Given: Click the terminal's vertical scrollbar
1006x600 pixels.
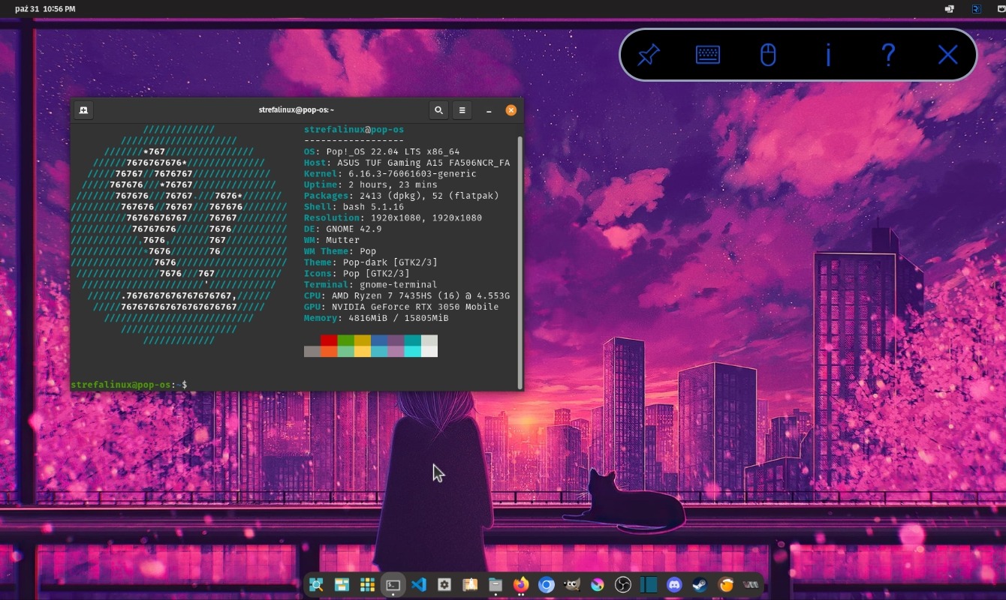Looking at the screenshot, I should pyautogui.click(x=520, y=262).
